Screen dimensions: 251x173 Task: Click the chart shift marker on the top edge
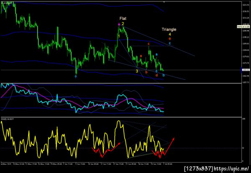point(164,2)
